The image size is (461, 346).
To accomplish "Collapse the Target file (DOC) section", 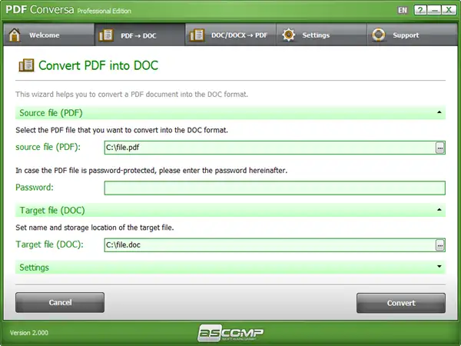I will (439, 209).
